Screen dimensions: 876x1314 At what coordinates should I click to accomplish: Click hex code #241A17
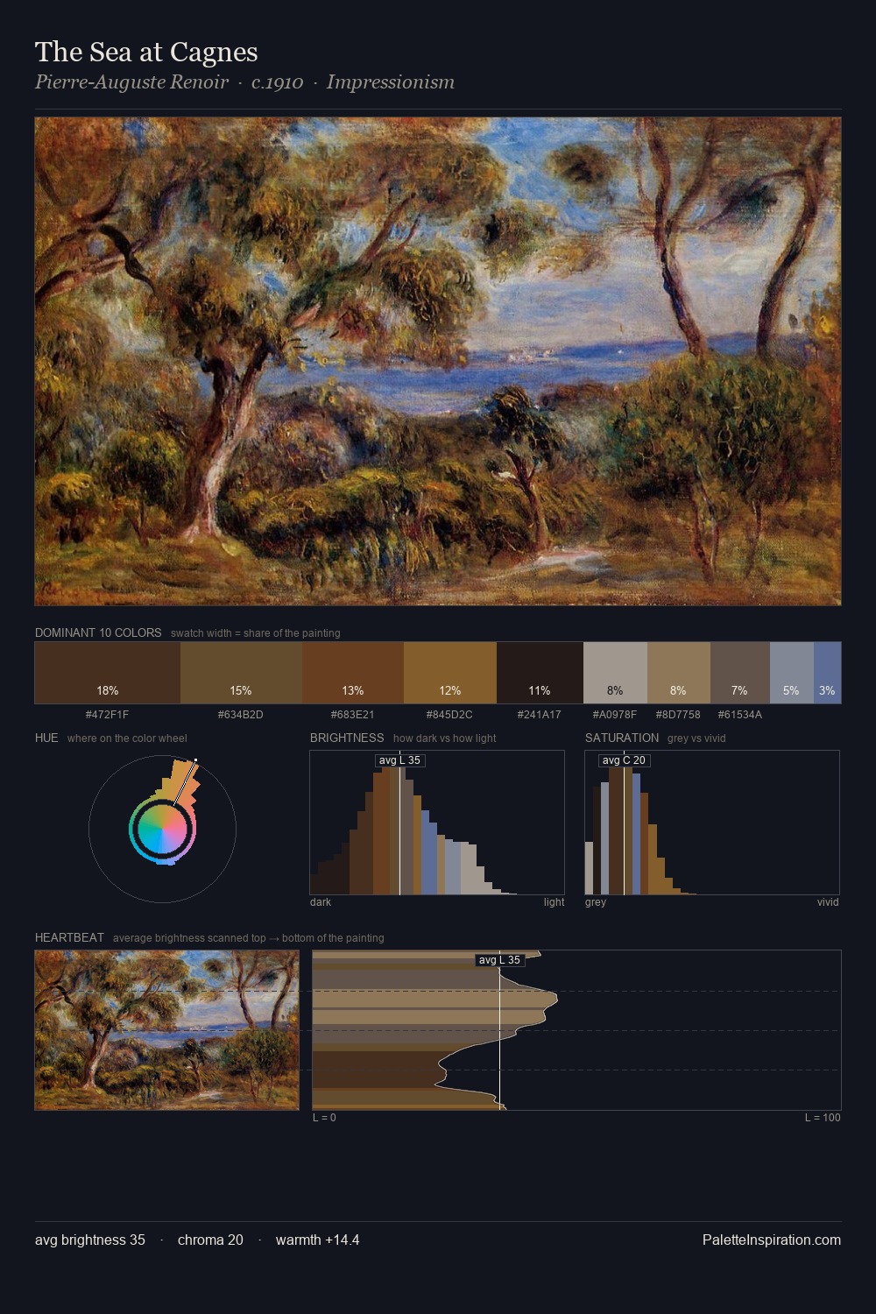540,715
